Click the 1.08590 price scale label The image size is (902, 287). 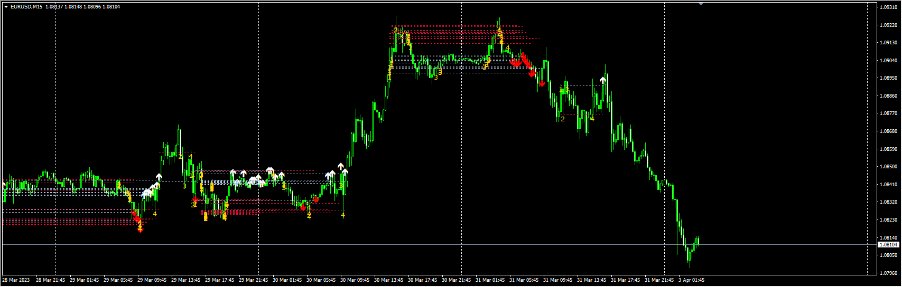889,149
